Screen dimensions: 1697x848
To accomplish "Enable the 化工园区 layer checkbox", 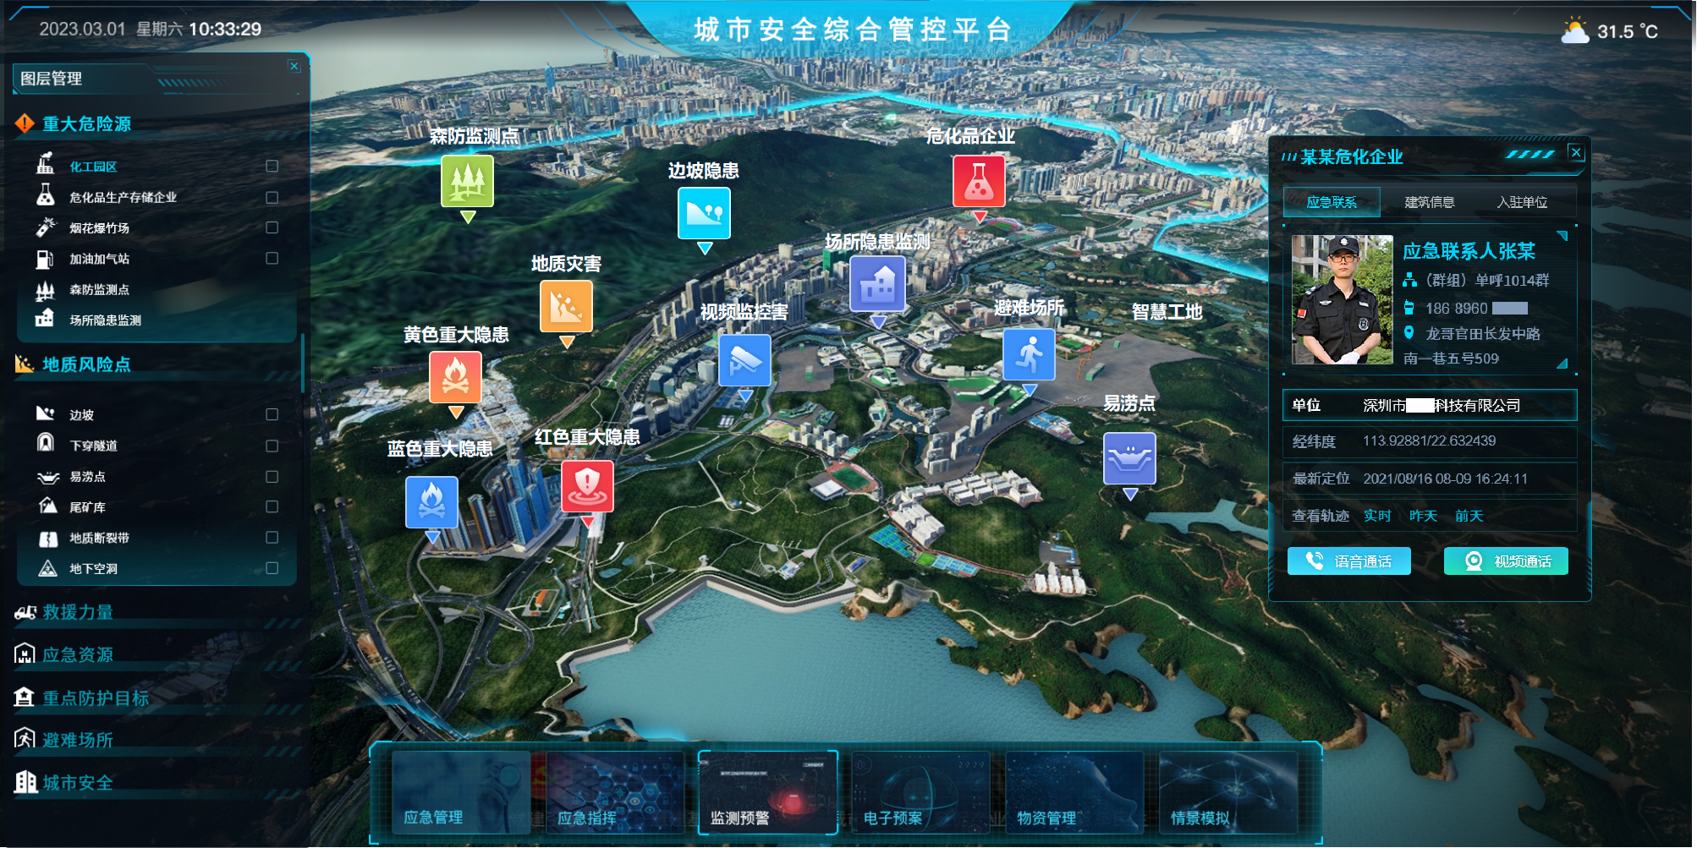I will (x=272, y=167).
